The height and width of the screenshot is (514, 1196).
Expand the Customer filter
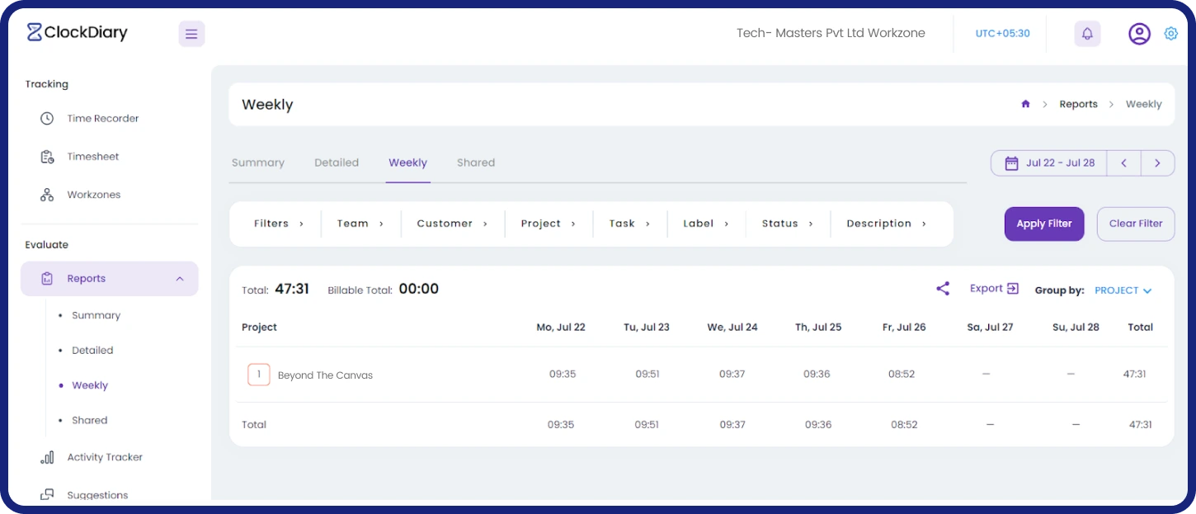click(452, 224)
